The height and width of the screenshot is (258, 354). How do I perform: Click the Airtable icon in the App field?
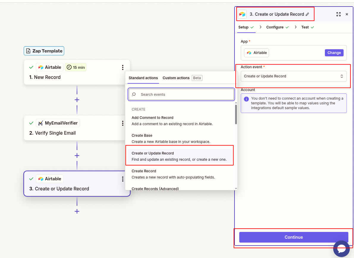click(x=250, y=52)
